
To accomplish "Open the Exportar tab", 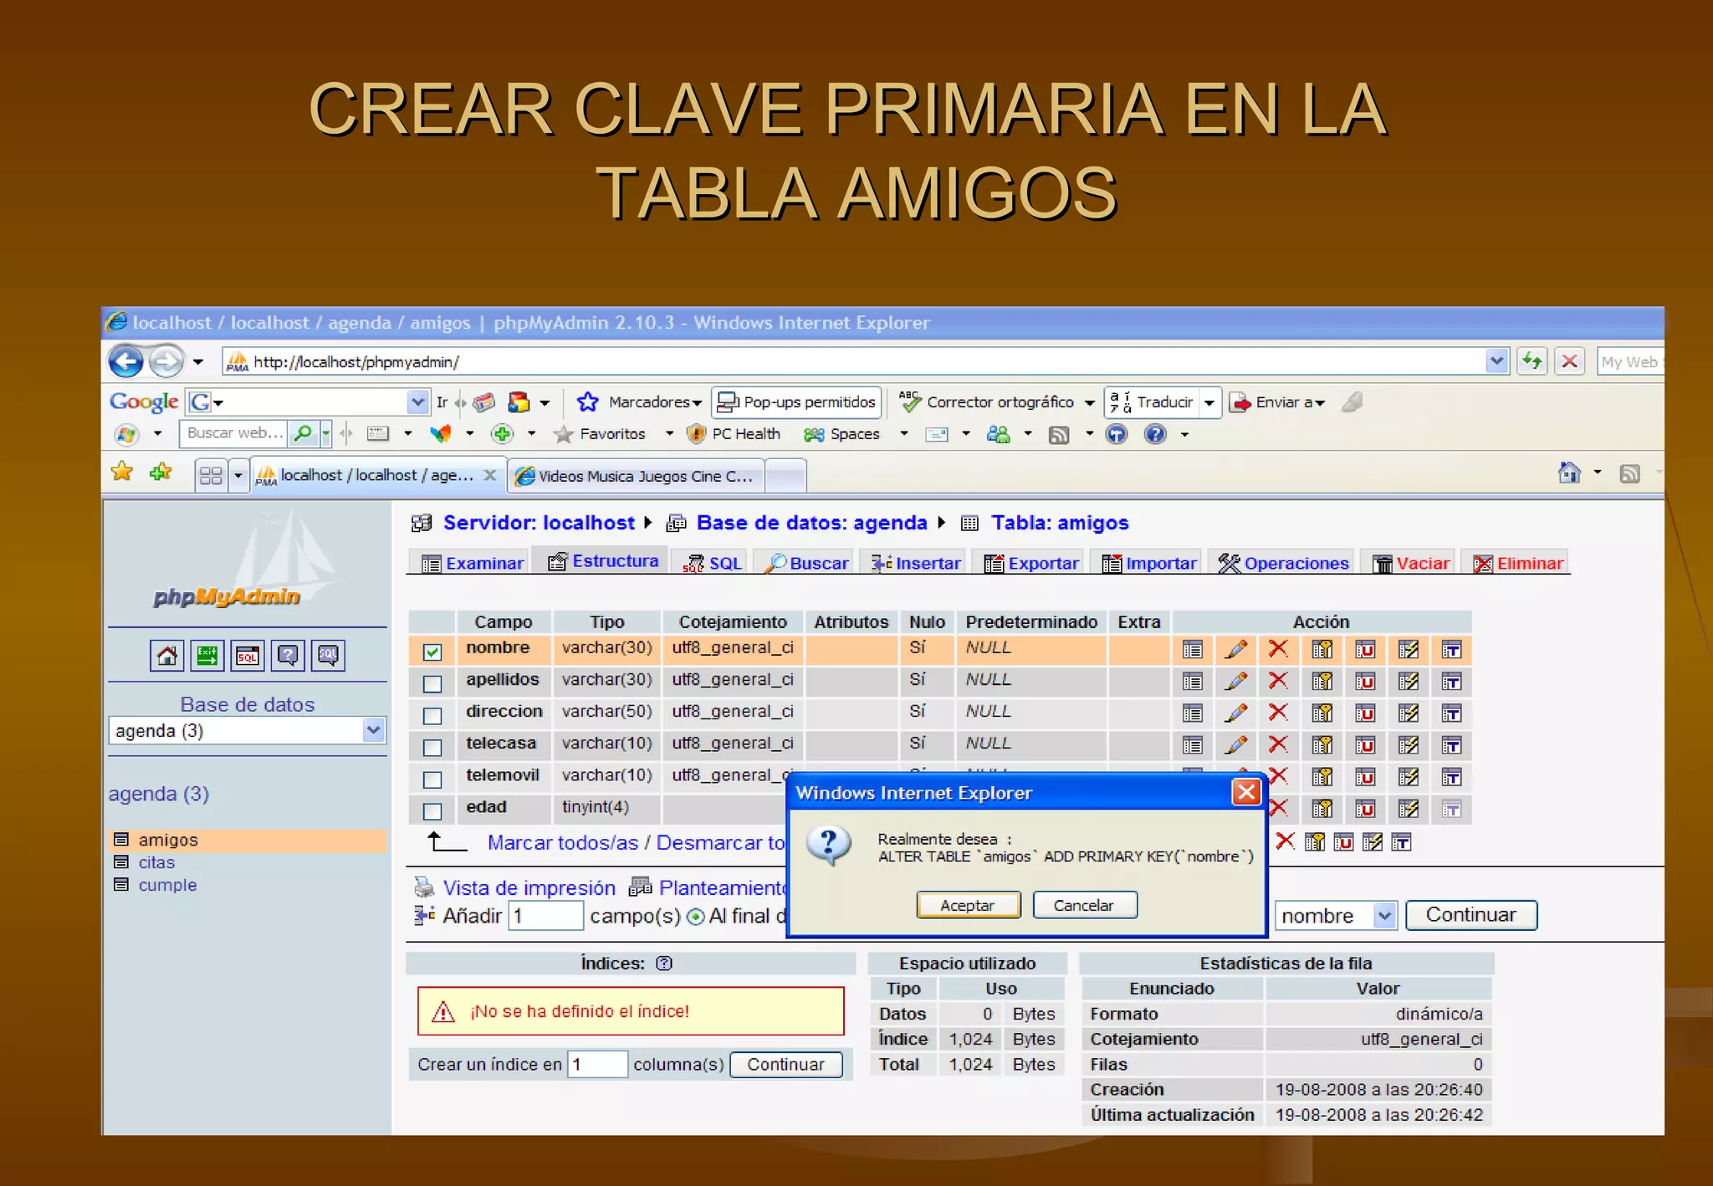I will (x=1032, y=563).
